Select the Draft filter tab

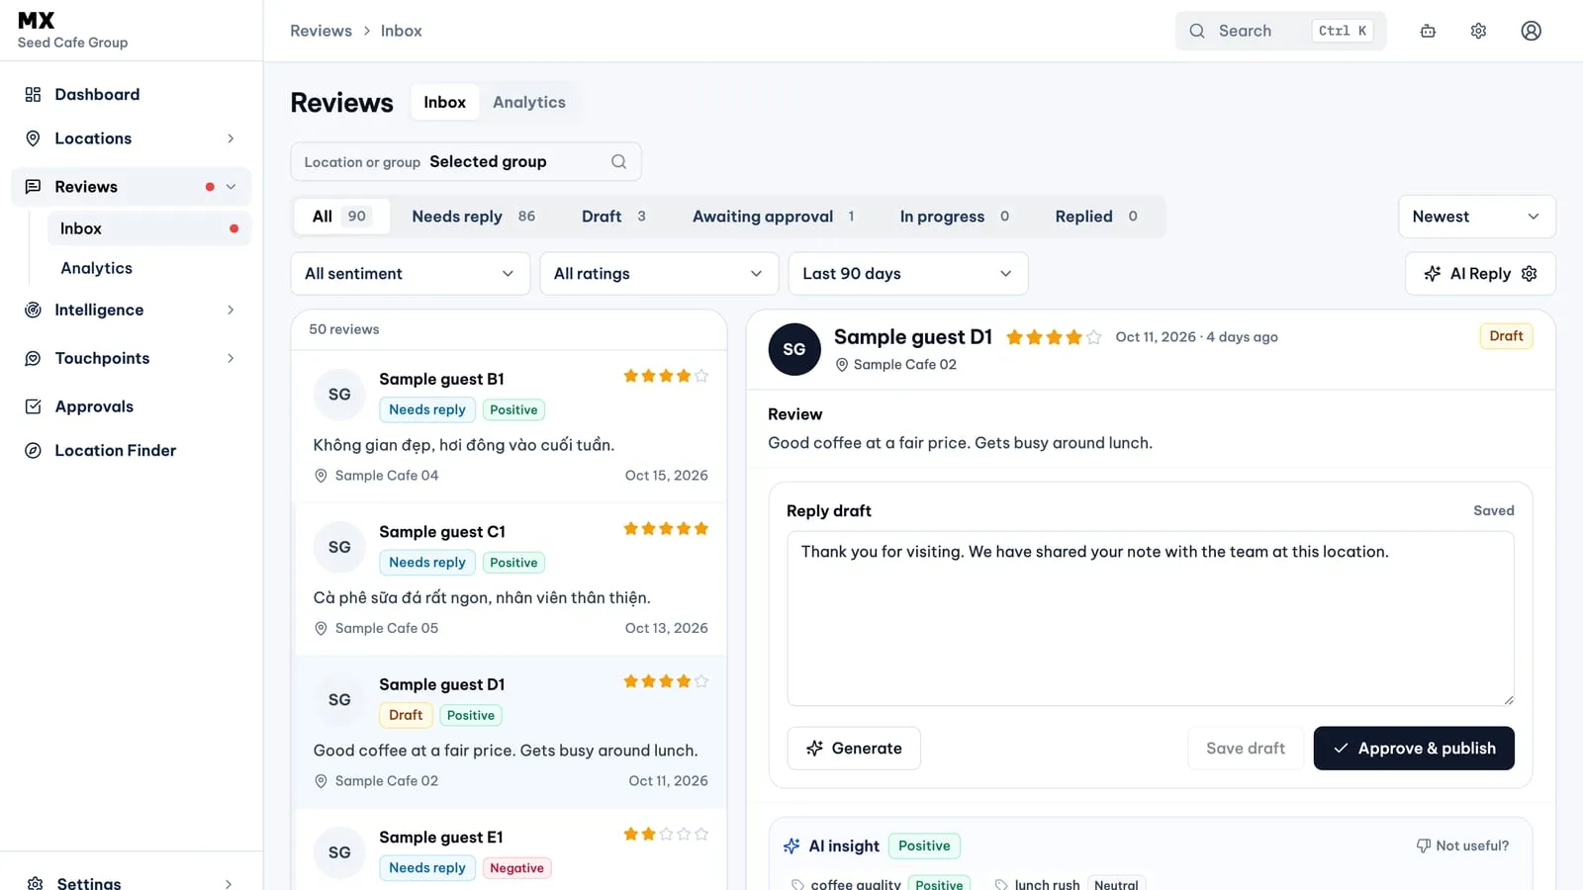(x=613, y=217)
